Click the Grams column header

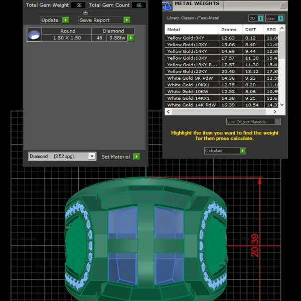coord(231,30)
